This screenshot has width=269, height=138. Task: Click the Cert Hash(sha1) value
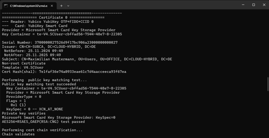coord(82,72)
